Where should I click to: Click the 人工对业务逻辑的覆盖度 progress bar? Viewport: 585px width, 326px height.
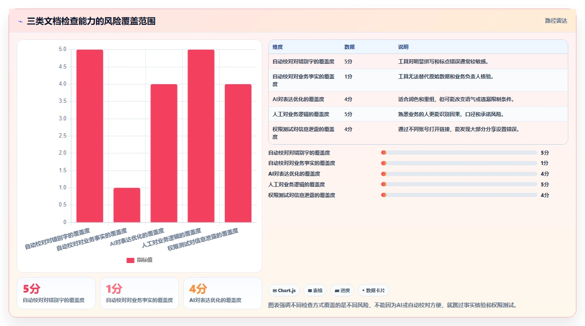[x=459, y=185]
